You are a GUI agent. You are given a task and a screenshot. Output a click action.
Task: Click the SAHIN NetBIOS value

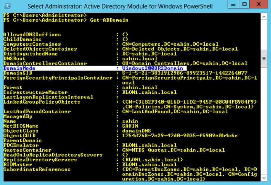[x=130, y=126]
